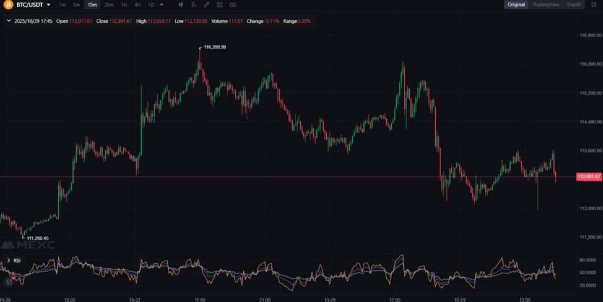Image resolution: width=603 pixels, height=302 pixels.
Task: Collapse the OHLC info bar chevron
Action: pos(9,21)
